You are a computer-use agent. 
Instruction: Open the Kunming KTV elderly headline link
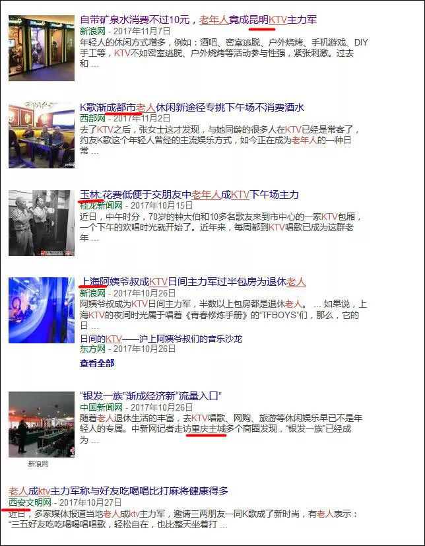point(199,20)
